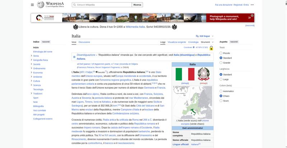Click the Ricerca search button
Screen dimensions: 287x148
pos(137,5)
